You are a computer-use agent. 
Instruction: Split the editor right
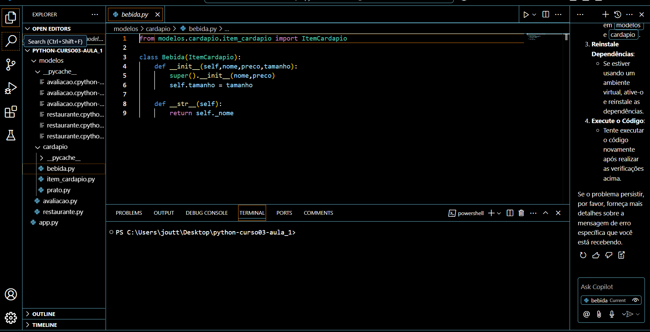pyautogui.click(x=546, y=15)
